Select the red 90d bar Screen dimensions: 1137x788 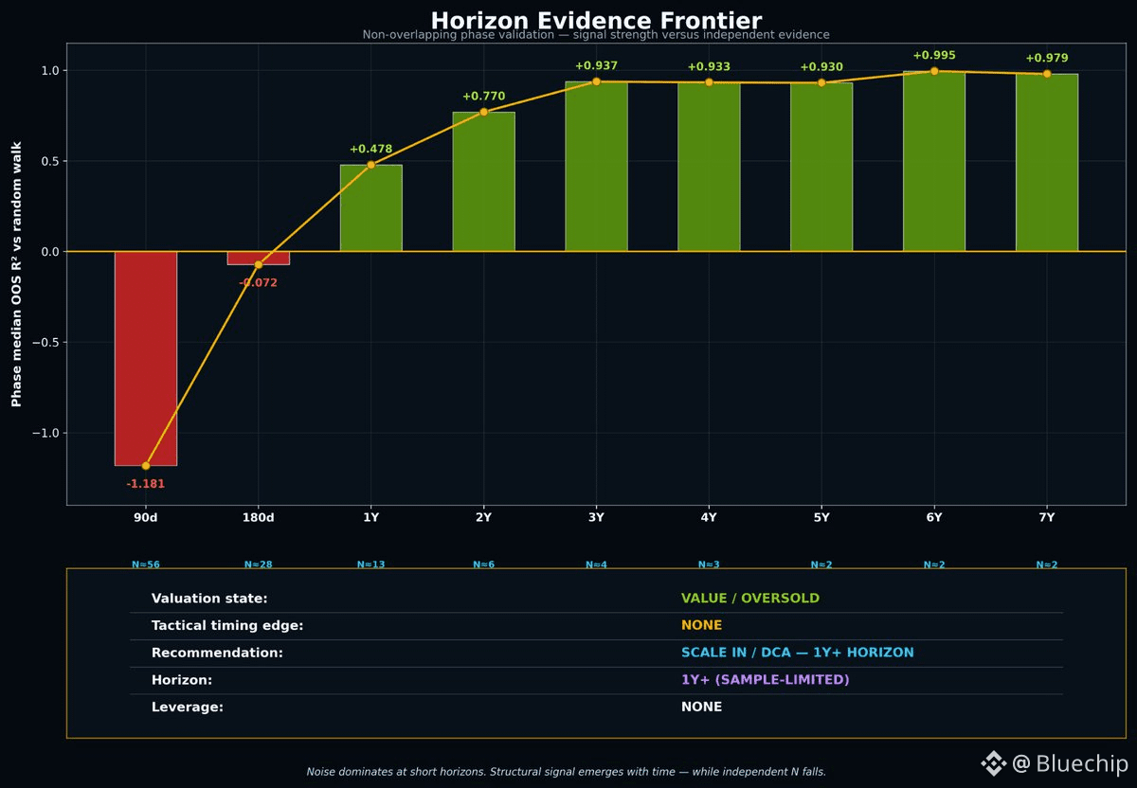click(x=146, y=358)
